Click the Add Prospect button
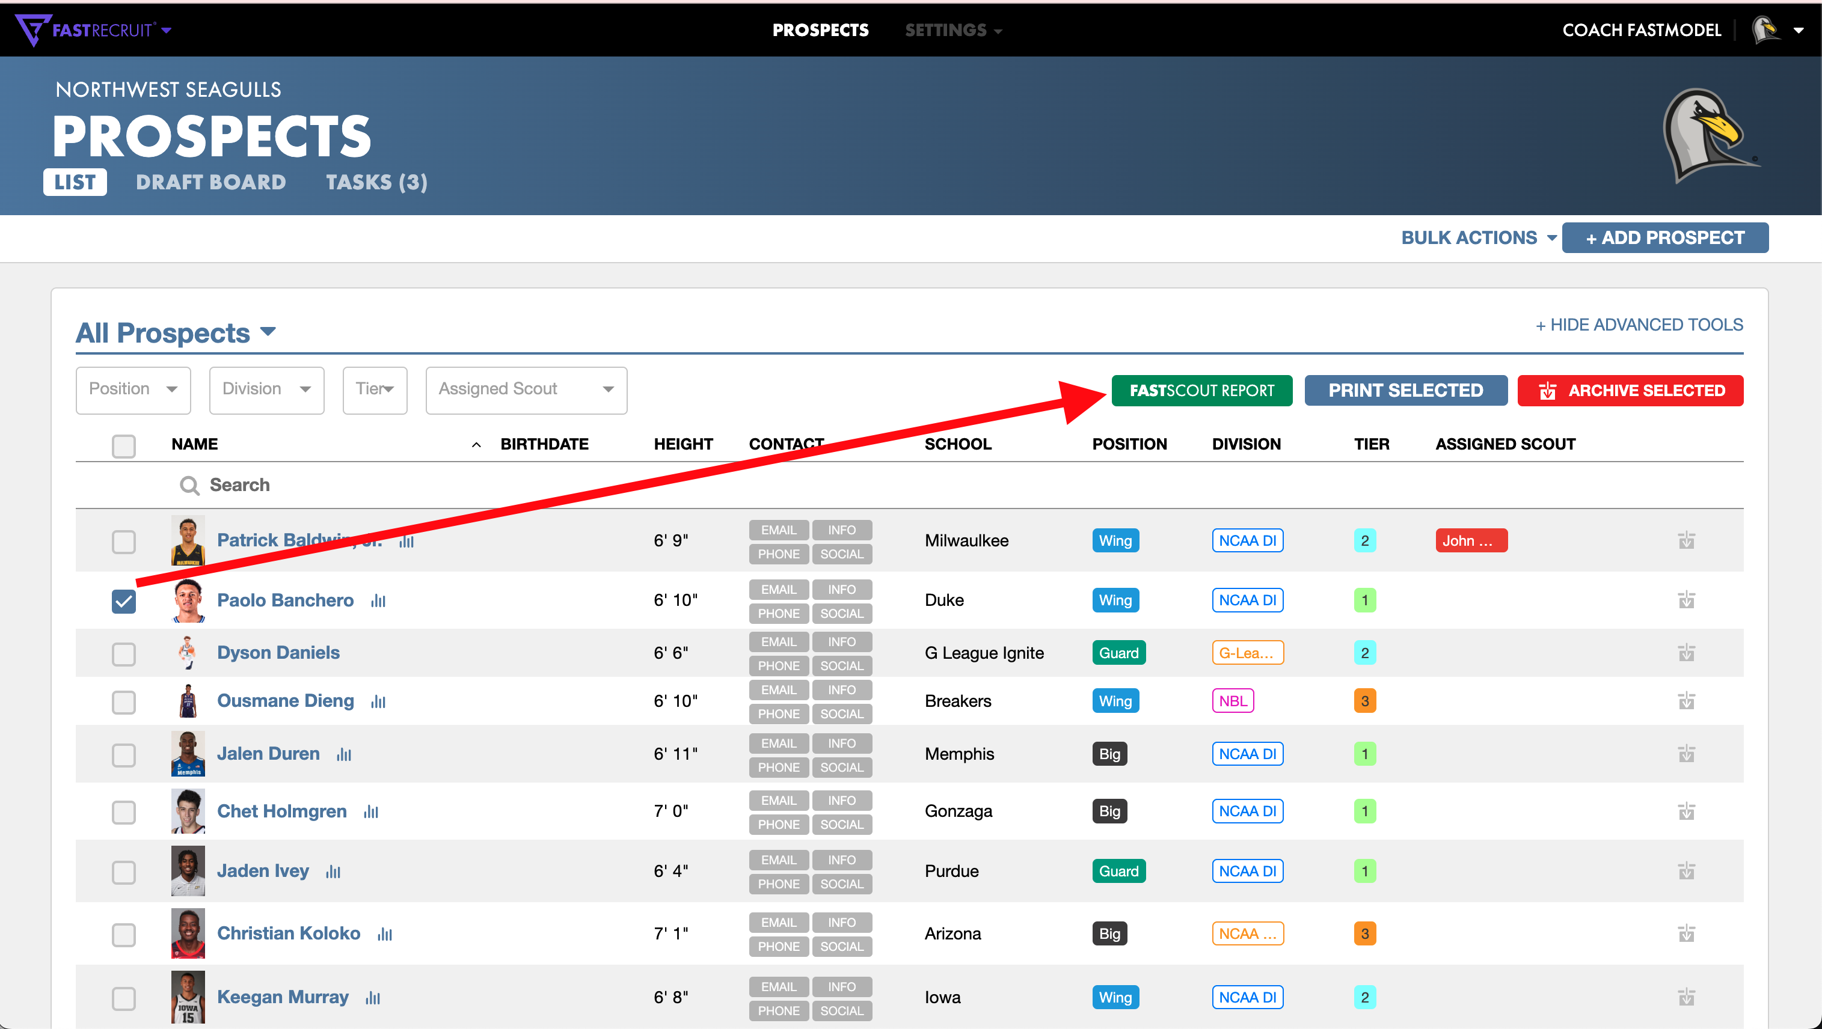This screenshot has height=1029, width=1822. point(1665,237)
